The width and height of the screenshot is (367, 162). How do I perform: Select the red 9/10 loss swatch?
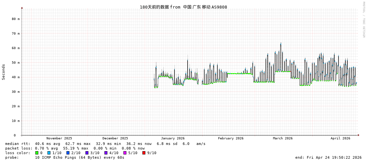click(144, 153)
